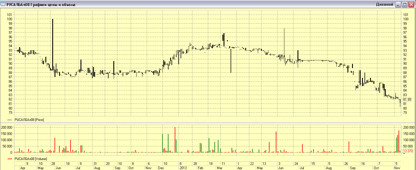Click the current price tag 81.99

pos(407,100)
